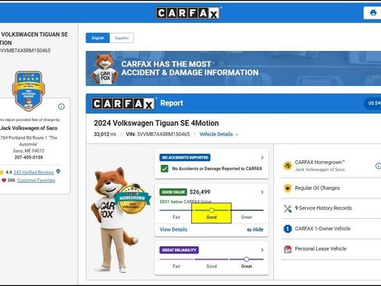The image size is (381, 286).
Task: Click the View Details link
Action: [x=173, y=230]
